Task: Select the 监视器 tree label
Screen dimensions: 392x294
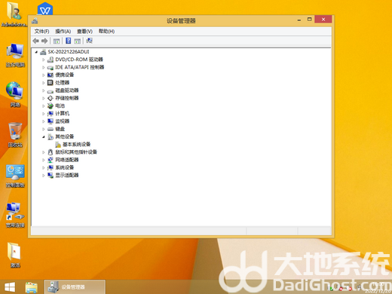Action: [x=62, y=121]
